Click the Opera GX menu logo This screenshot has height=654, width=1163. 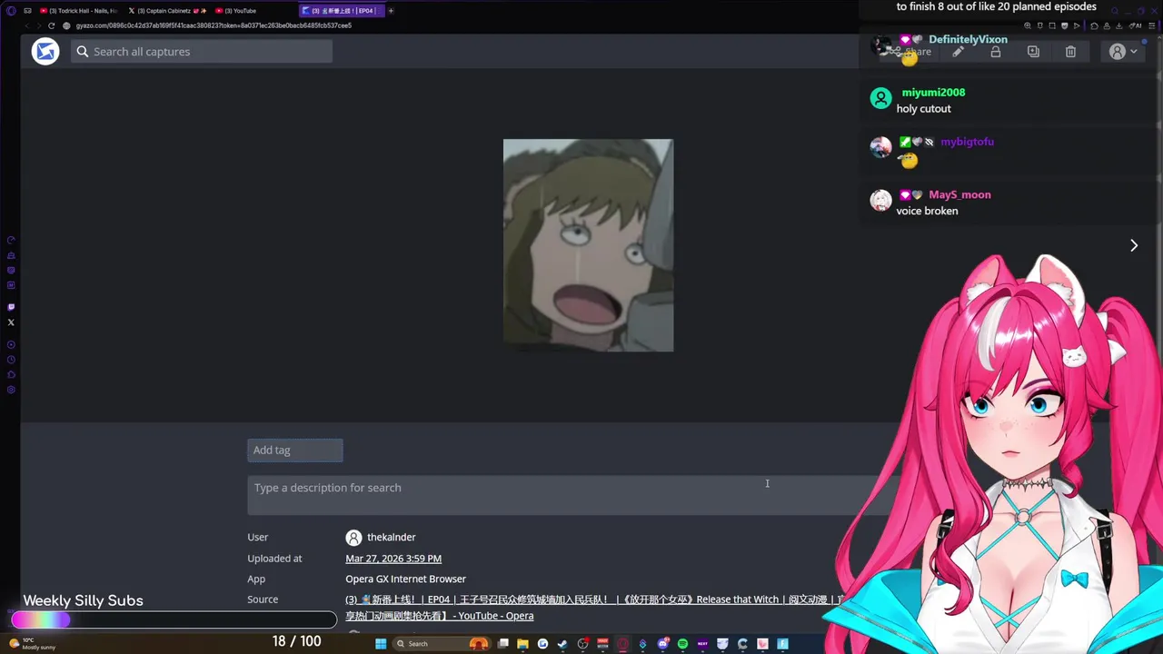[11, 11]
